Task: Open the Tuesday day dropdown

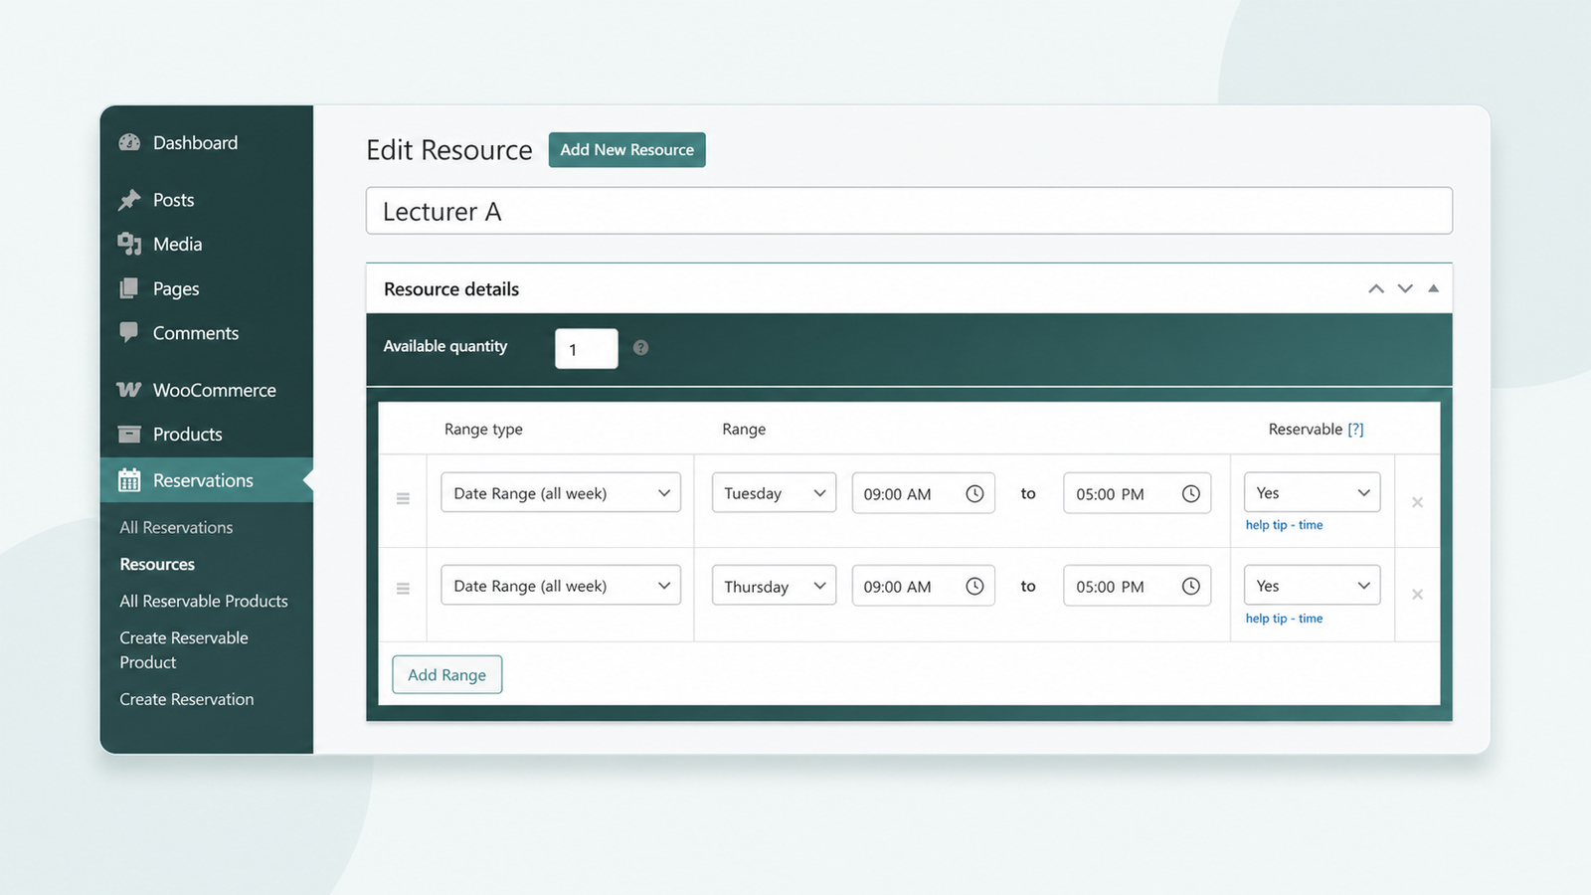Action: point(774,492)
